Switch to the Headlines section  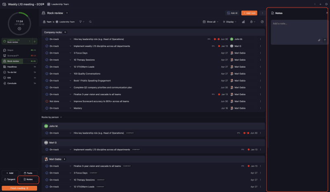pyautogui.click(x=19, y=67)
